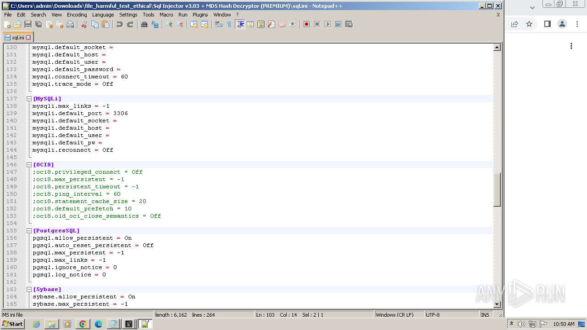Collapse the [PostgresSQL] section fold marker

click(x=29, y=231)
